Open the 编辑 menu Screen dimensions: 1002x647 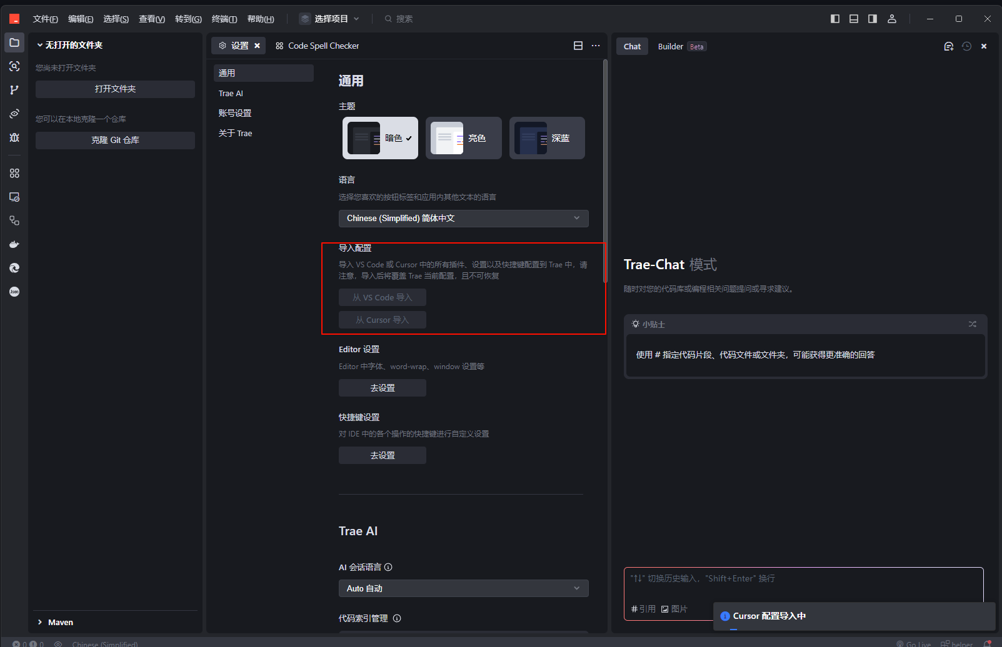(81, 19)
